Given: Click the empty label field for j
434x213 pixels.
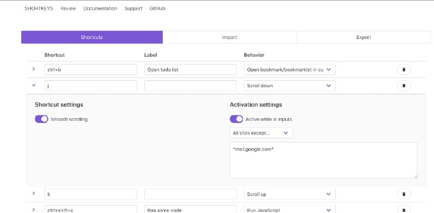Looking at the screenshot, I should pyautogui.click(x=190, y=86).
